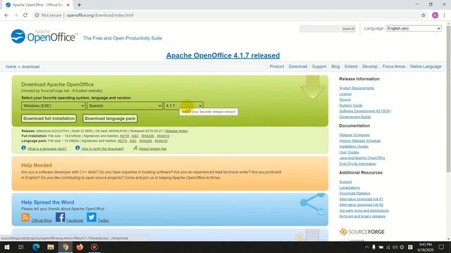Open the 4.1.7 version dropdown
451x253 pixels.
point(183,105)
